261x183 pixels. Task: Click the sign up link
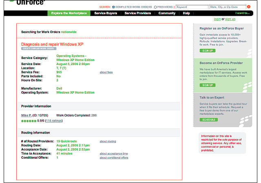230,19
